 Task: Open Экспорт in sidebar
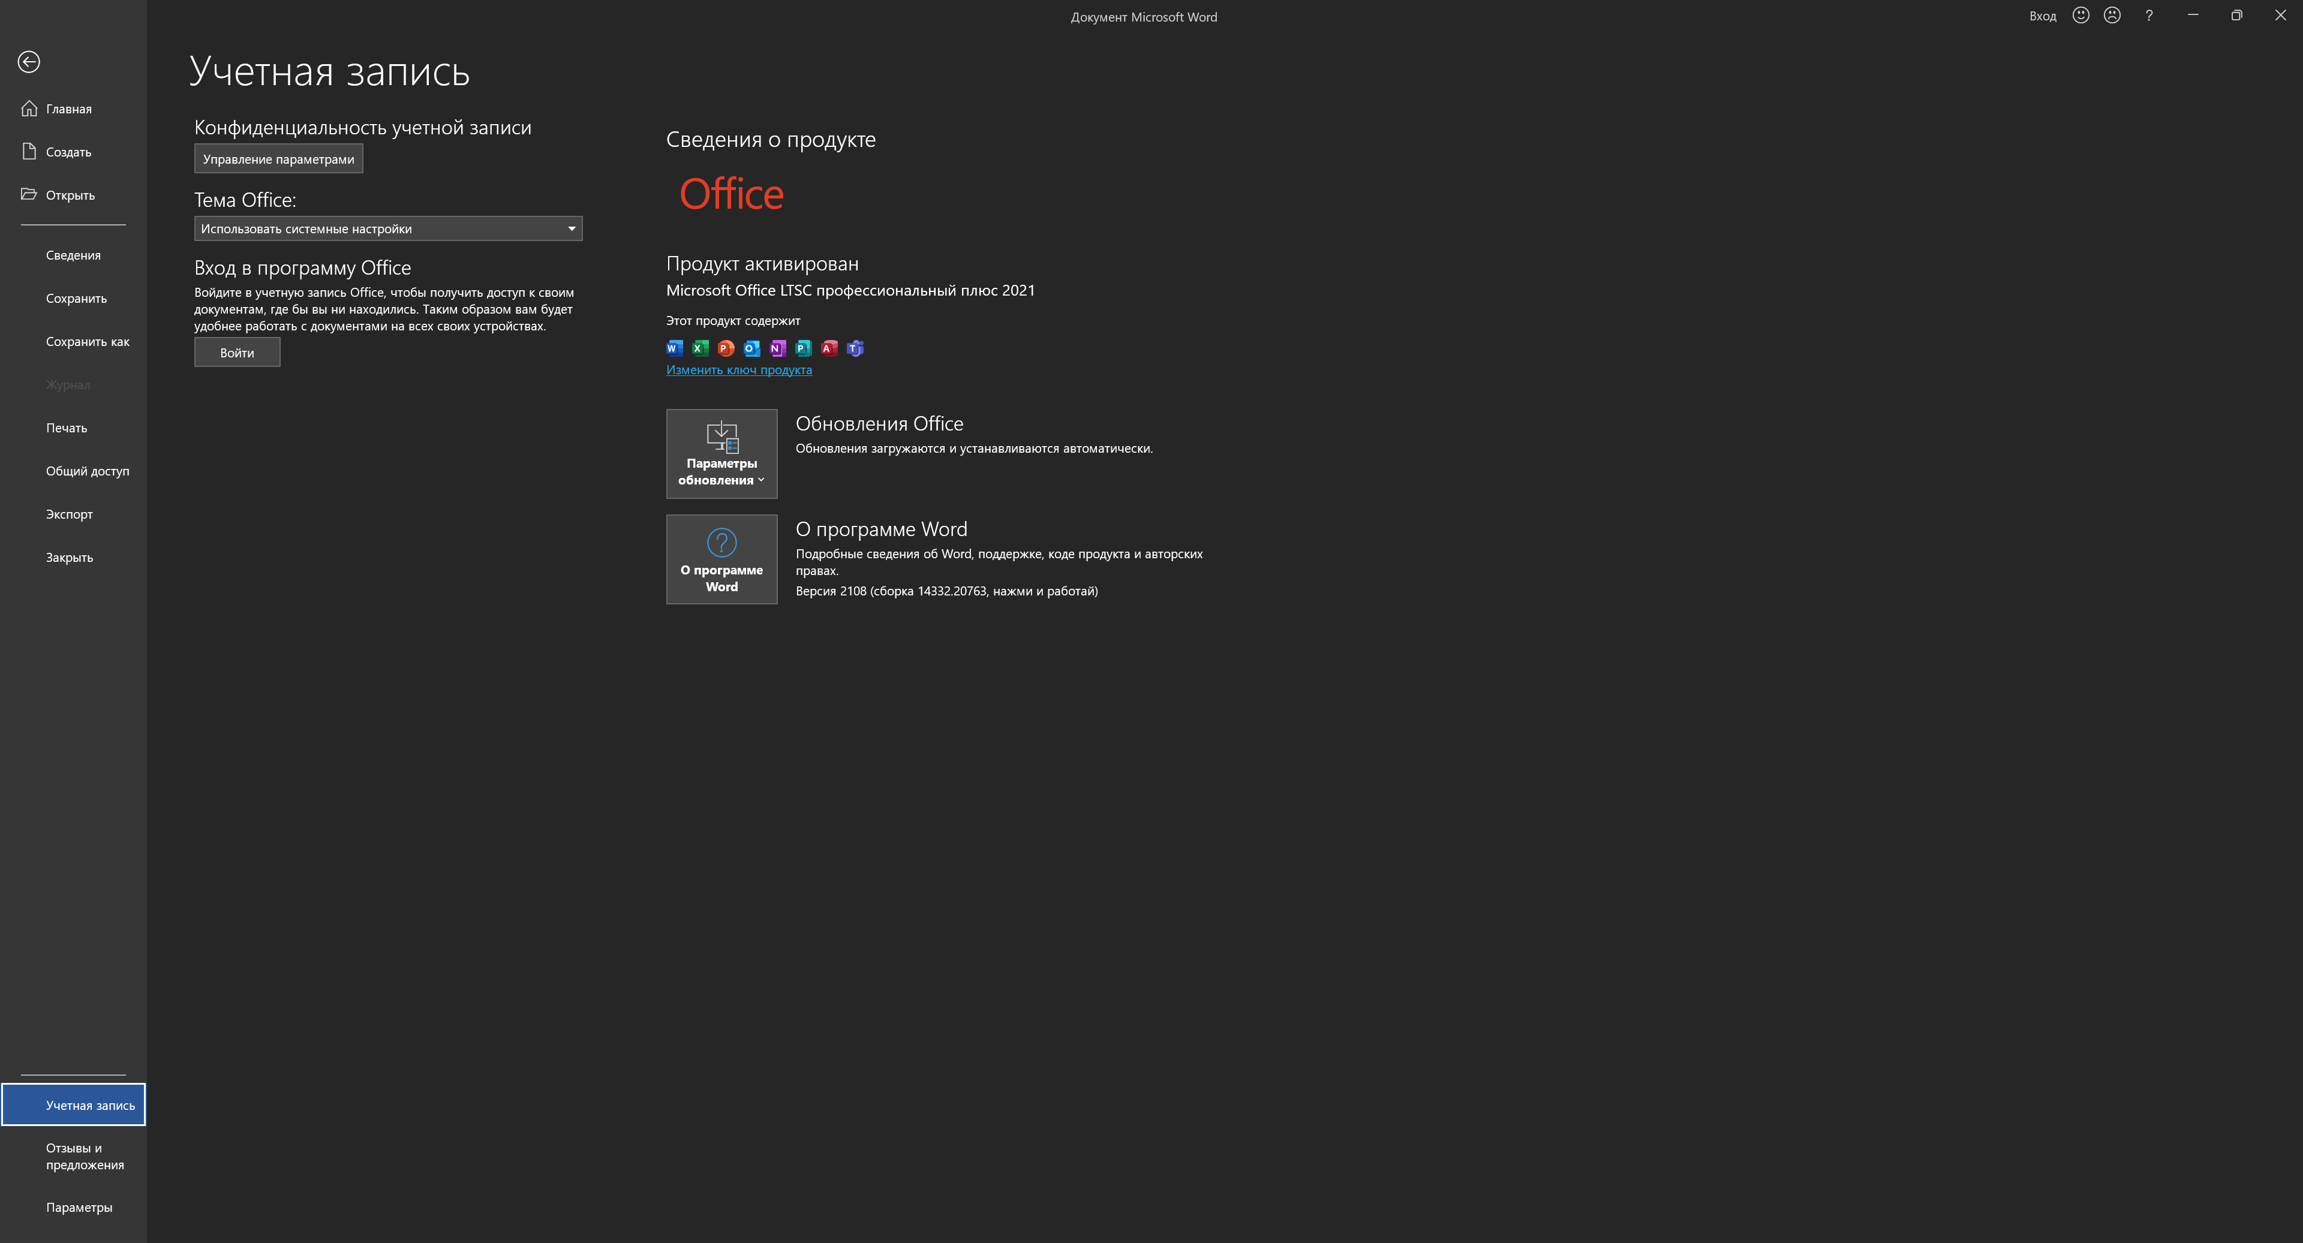click(x=73, y=514)
